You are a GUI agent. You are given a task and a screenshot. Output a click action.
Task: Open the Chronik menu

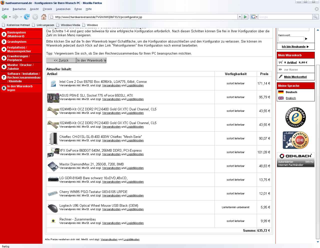[47, 9]
